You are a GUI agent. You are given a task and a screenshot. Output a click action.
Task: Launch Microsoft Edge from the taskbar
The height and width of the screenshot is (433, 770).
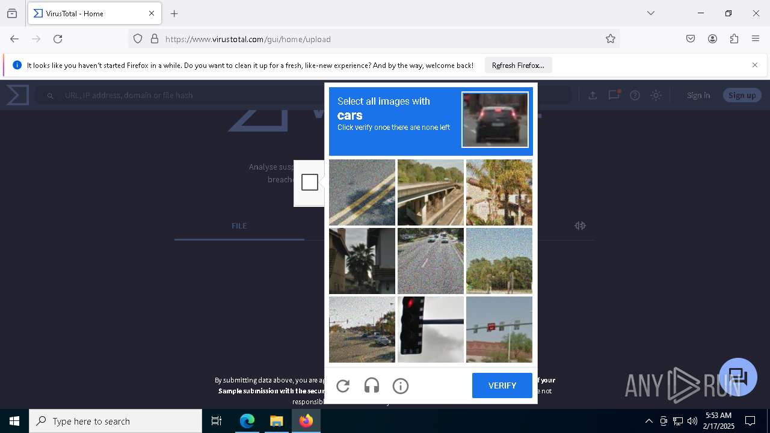tap(247, 421)
